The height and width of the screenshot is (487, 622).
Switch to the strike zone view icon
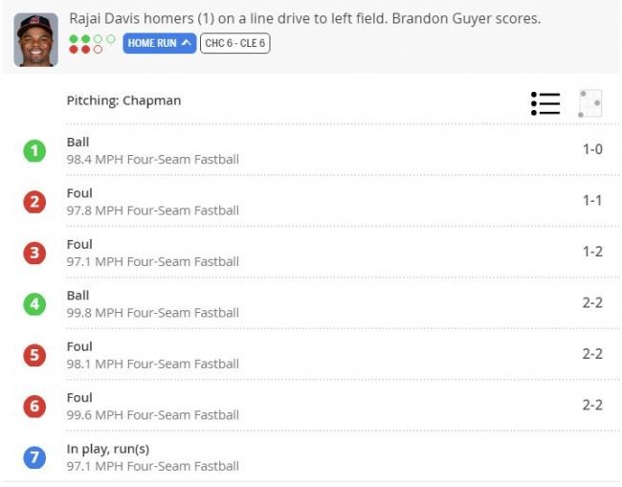tap(590, 103)
